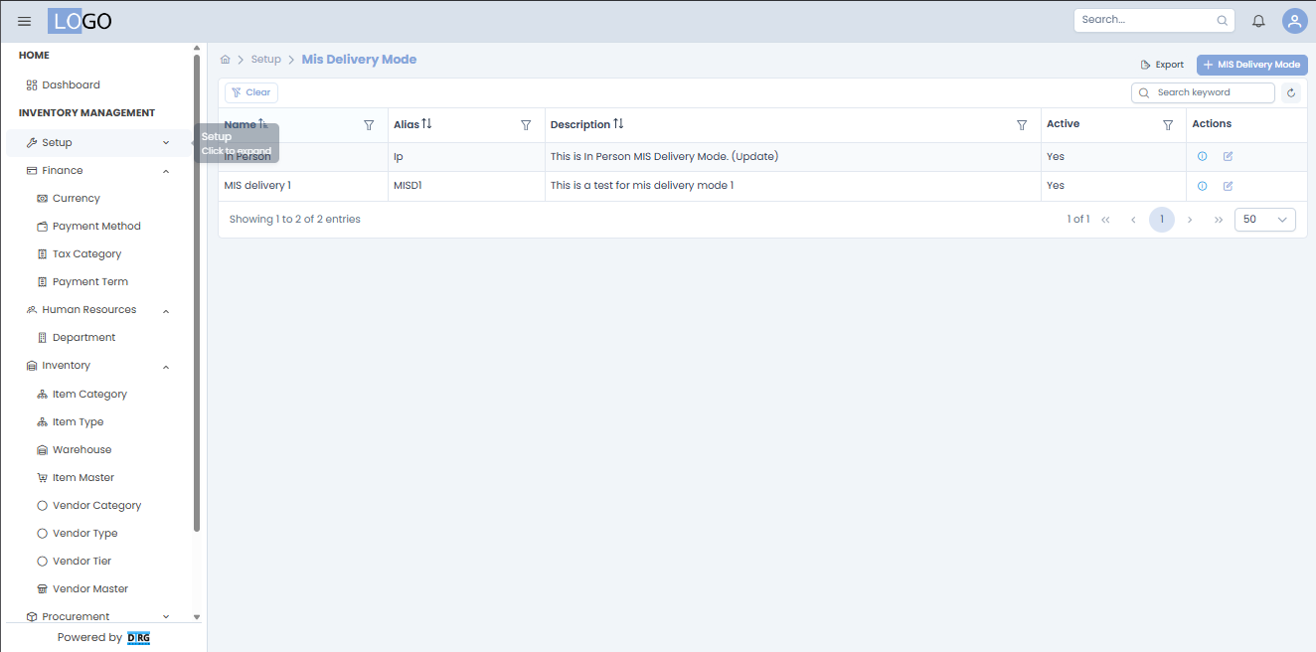The height and width of the screenshot is (652, 1316).
Task: Click the Export button
Action: coord(1161,64)
